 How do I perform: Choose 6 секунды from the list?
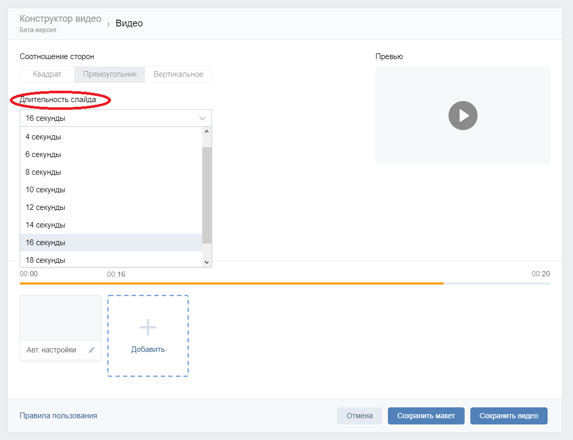point(111,154)
